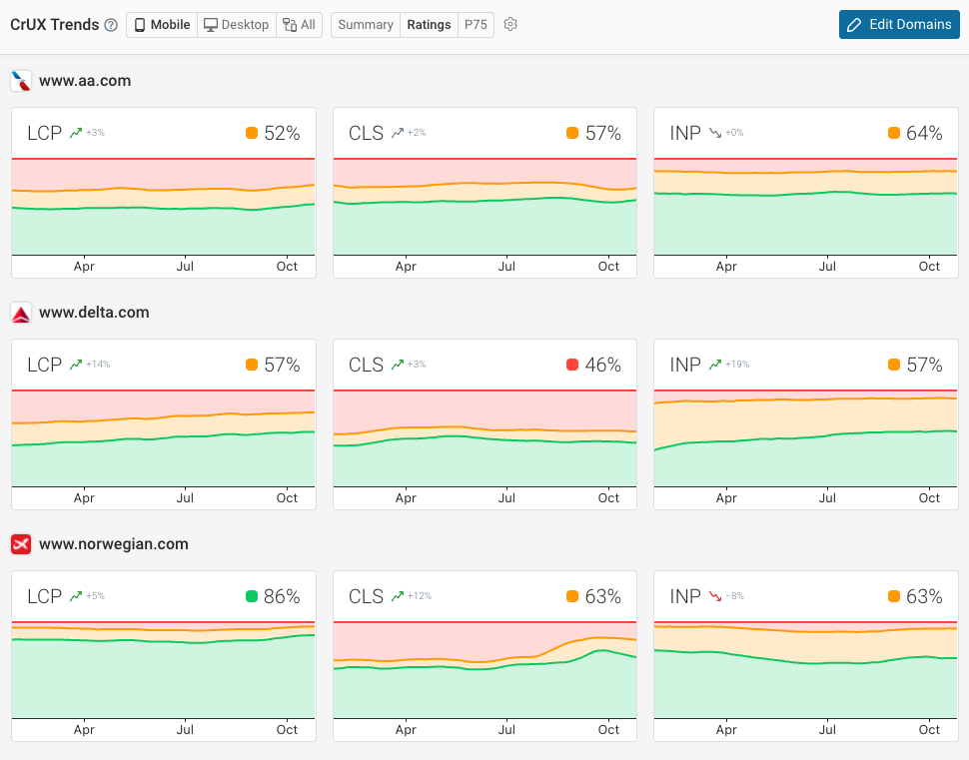969x760 pixels.
Task: Click the red rating dot on delta.com CLS card
Action: [573, 364]
